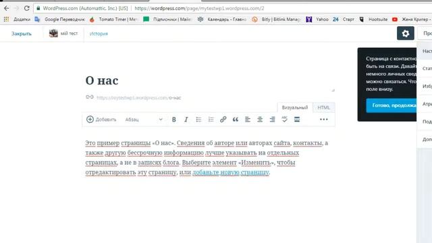The image size is (432, 243).
Task: Click the Готово, продолжаем button
Action: click(391, 105)
